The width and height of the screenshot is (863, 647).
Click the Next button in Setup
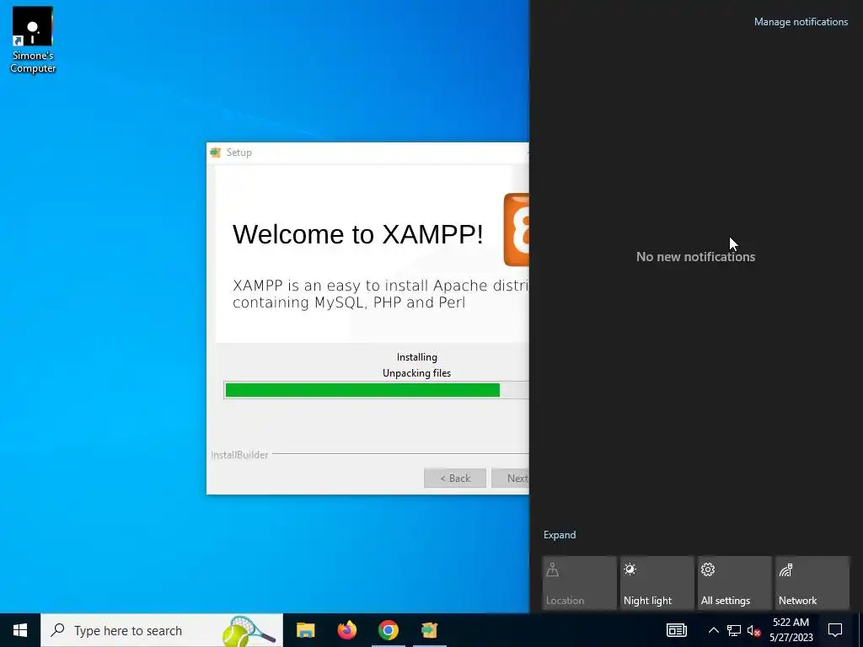pos(510,479)
